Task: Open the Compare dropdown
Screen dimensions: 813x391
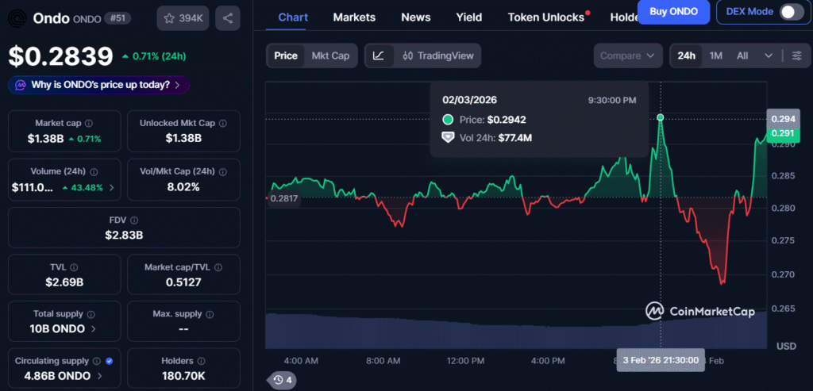Action: [628, 56]
